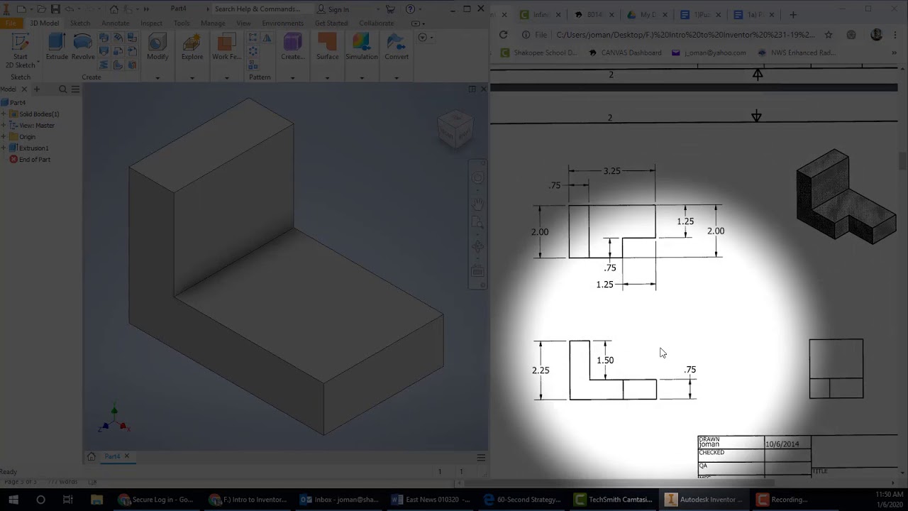Image resolution: width=908 pixels, height=511 pixels.
Task: Expand the Origin folder node
Action: click(x=4, y=137)
